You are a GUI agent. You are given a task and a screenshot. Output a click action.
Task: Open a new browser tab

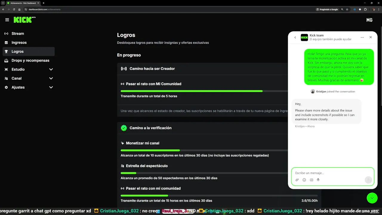tap(44, 3)
